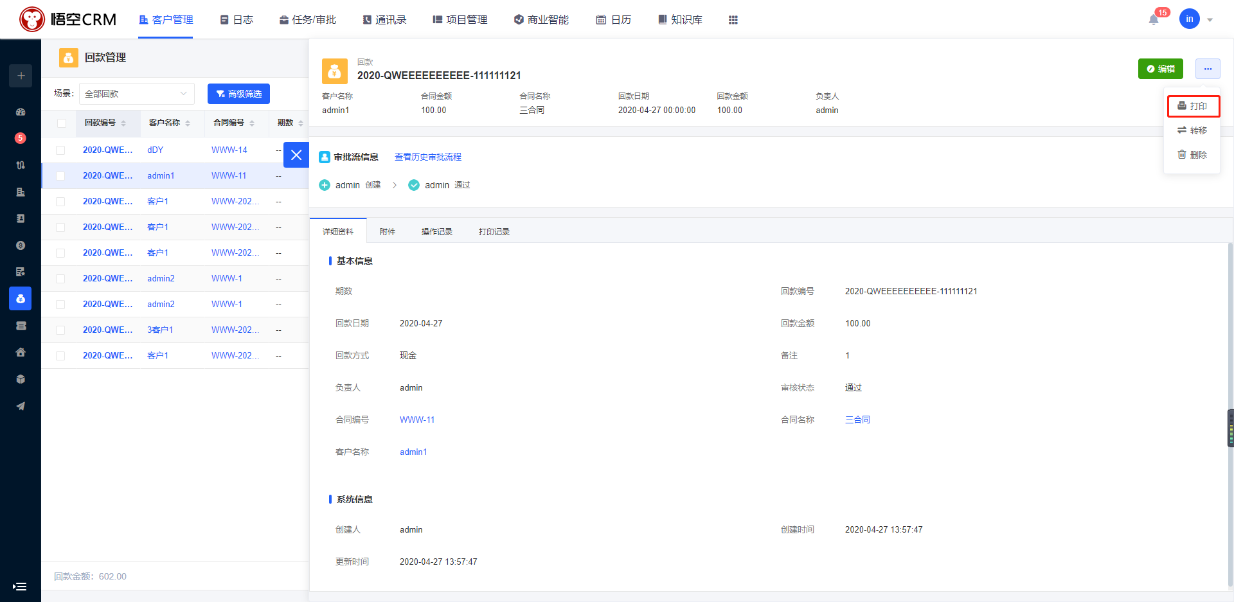Choose 转移 from the more menu

(x=1192, y=130)
